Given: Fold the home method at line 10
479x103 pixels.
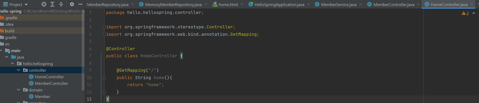Looking at the screenshot, I should pos(104,78).
